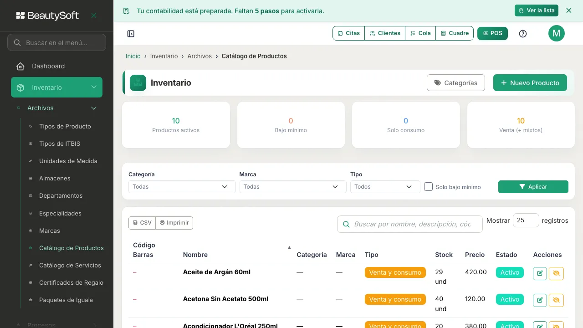Open the POS button
583x328 pixels.
click(x=492, y=33)
